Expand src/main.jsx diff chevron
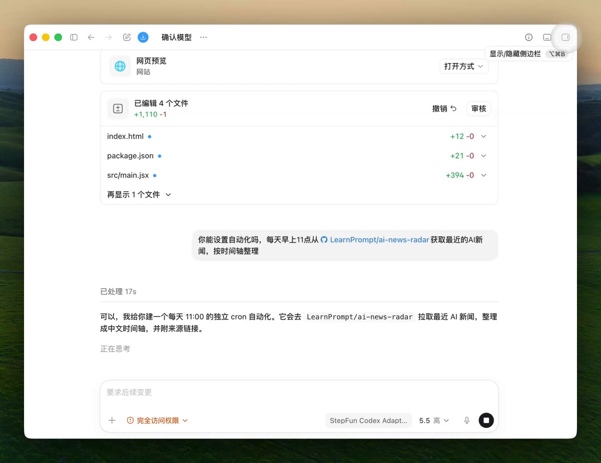The image size is (601, 463). coord(484,175)
